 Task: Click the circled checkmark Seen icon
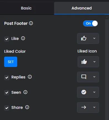(84, 92)
